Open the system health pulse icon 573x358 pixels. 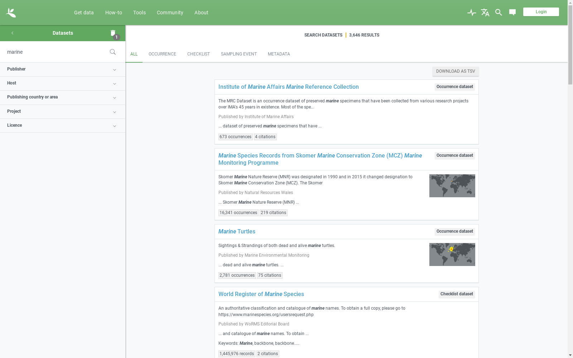[472, 13]
